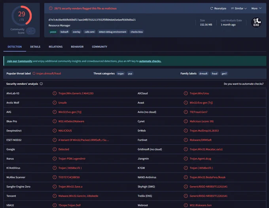Click the alert icon in the Avast row

[186, 103]
